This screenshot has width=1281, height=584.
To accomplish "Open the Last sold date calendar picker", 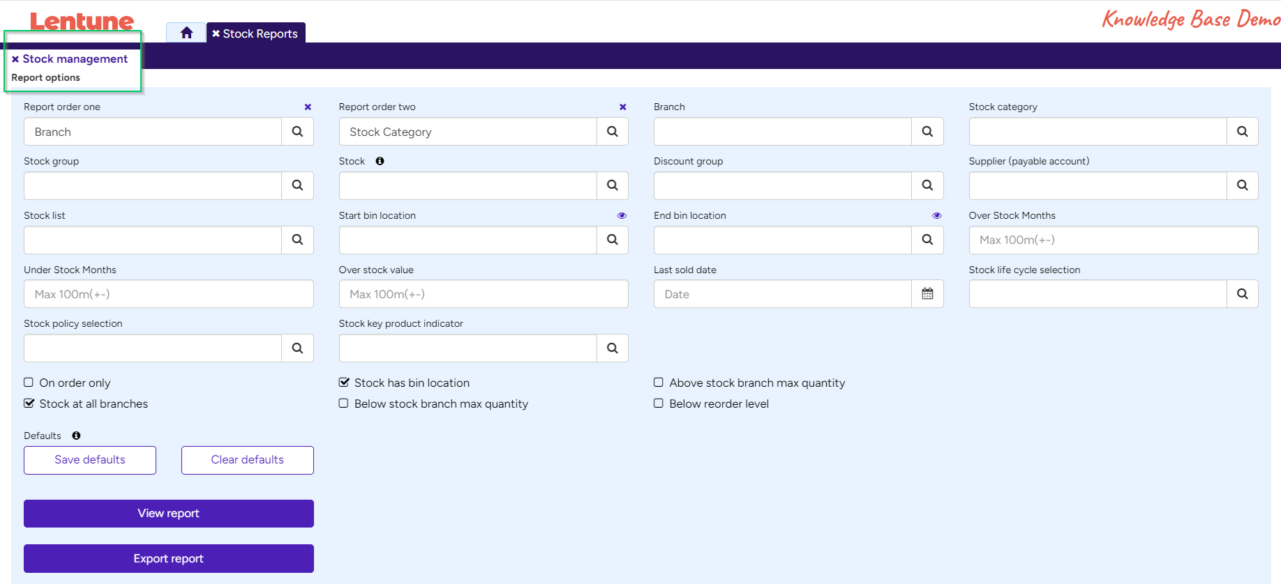I will coord(927,294).
